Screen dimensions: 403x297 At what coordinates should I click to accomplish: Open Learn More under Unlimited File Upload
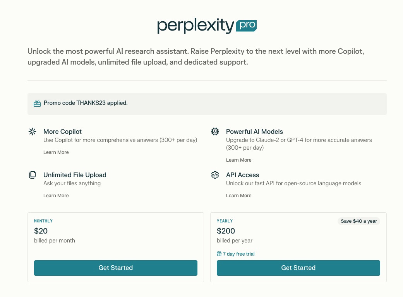pyautogui.click(x=56, y=196)
